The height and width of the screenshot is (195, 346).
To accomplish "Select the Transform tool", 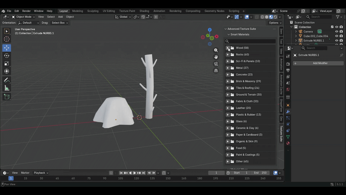I will click(7, 71).
